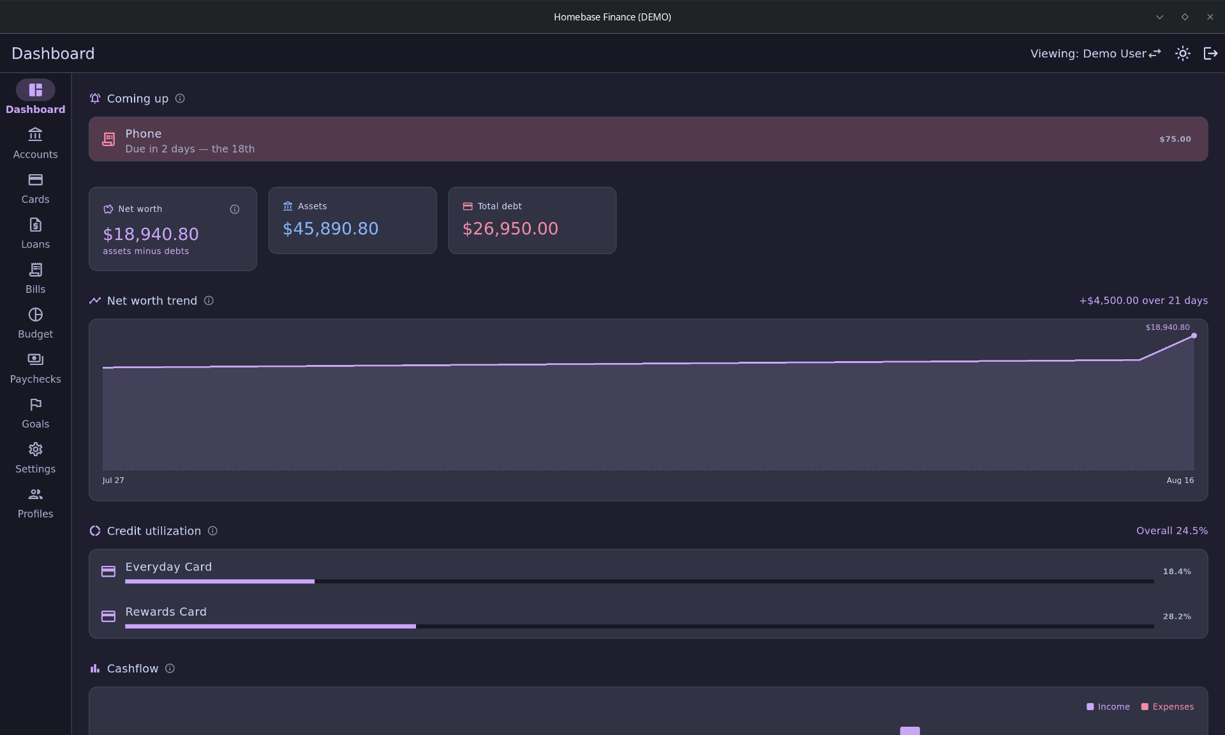Open the Dashboard sidebar icon
Screen dimensions: 1225x735
click(x=36, y=90)
